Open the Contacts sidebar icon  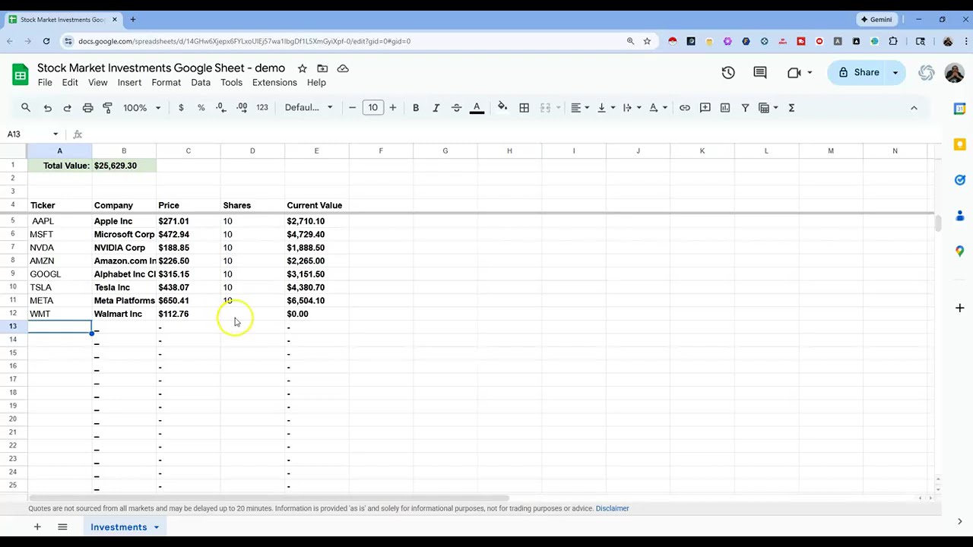point(959,216)
